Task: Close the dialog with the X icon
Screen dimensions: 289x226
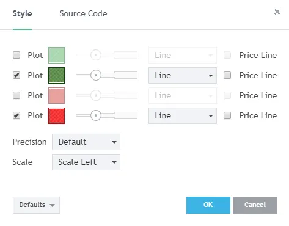Action: [x=277, y=12]
